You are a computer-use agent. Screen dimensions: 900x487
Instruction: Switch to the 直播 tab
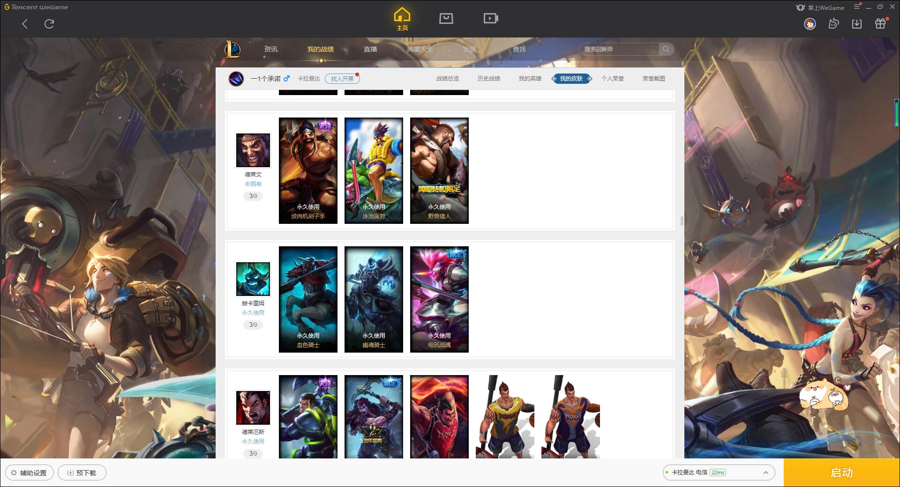point(370,49)
